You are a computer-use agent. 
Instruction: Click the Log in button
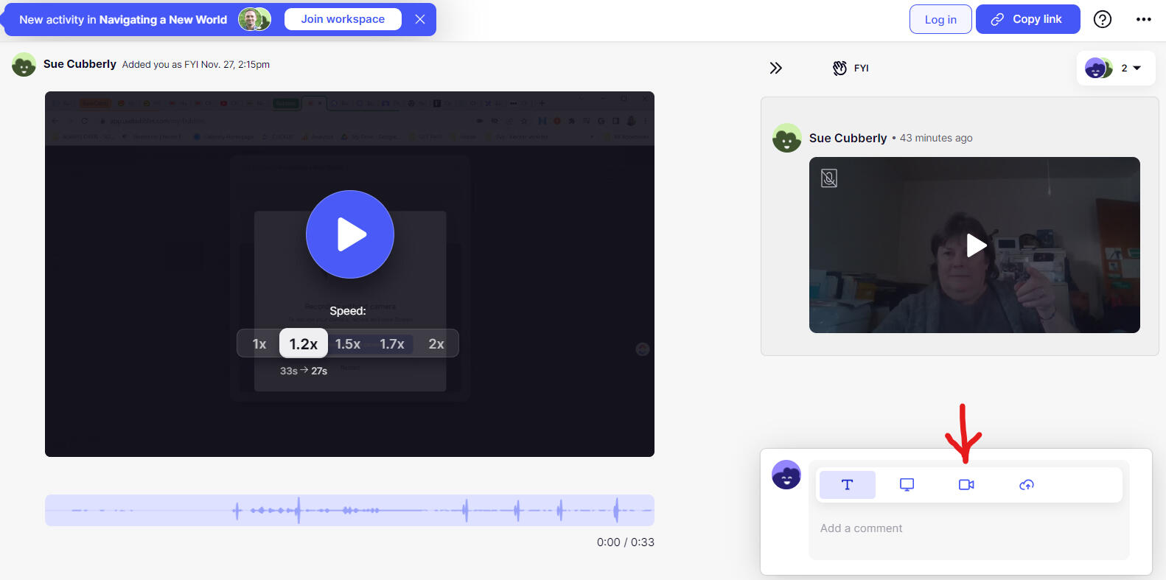tap(940, 19)
